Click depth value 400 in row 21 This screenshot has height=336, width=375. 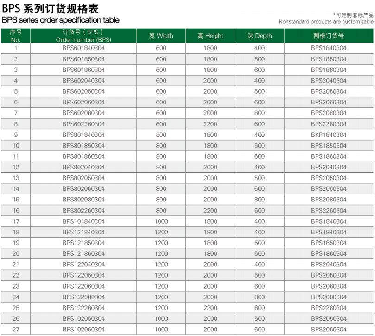click(260, 265)
